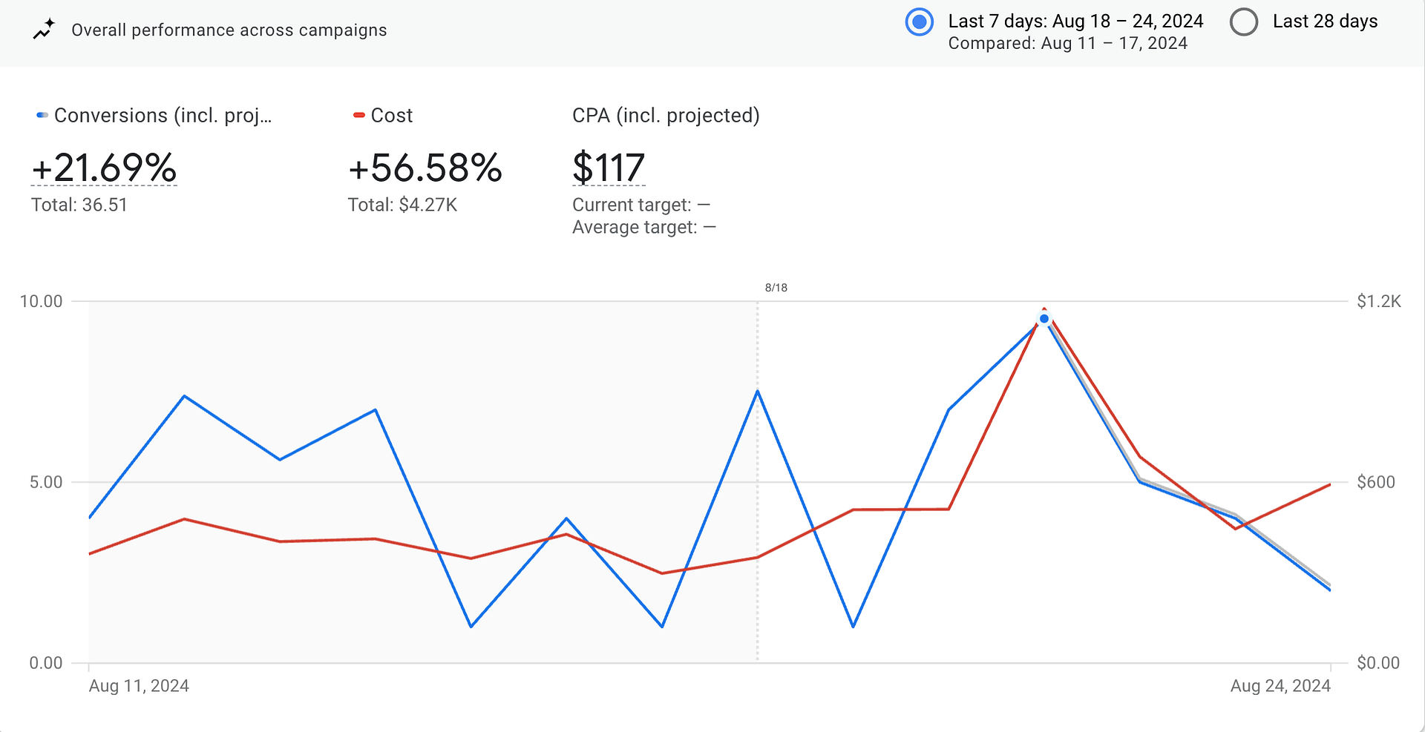This screenshot has height=732, width=1425.
Task: Select the Cost legend label
Action: [x=393, y=115]
